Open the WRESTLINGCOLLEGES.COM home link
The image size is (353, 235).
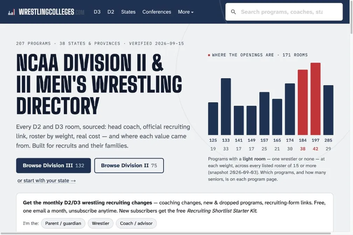click(x=51, y=12)
